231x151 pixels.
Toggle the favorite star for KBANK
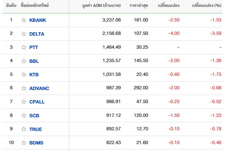coord(24,20)
